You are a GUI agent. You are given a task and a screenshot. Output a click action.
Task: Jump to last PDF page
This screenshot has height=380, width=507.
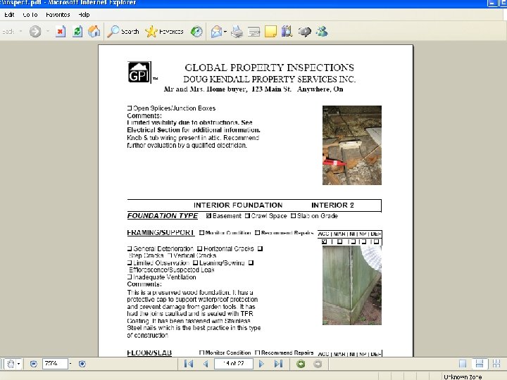(x=278, y=364)
